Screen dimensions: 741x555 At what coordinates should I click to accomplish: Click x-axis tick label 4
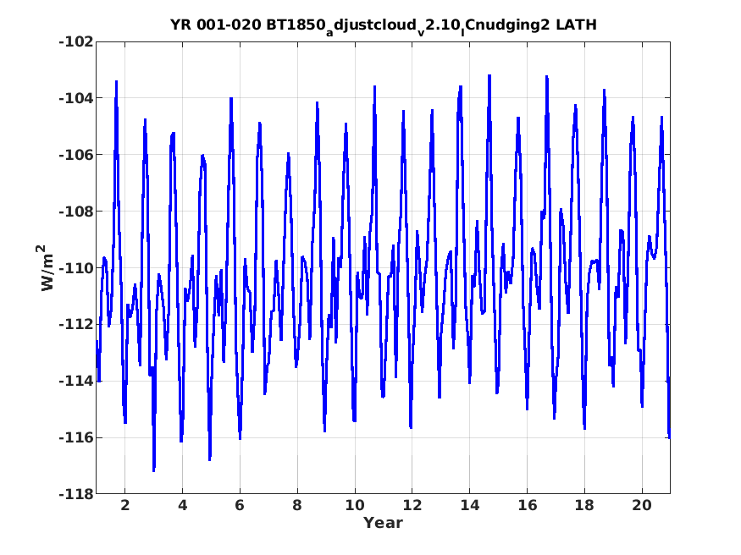(182, 505)
